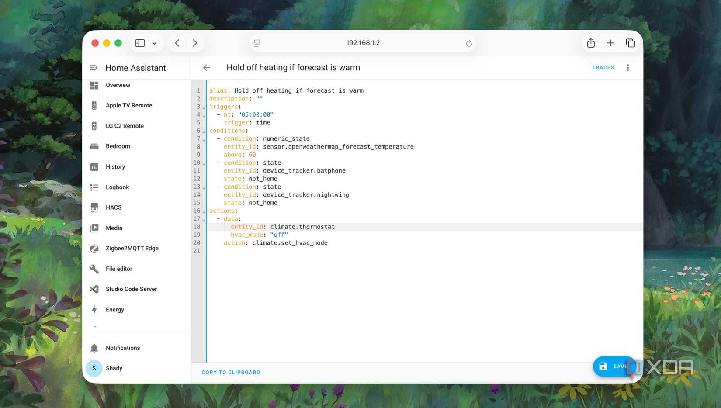Collapse the conditions block at line 6

204,131
